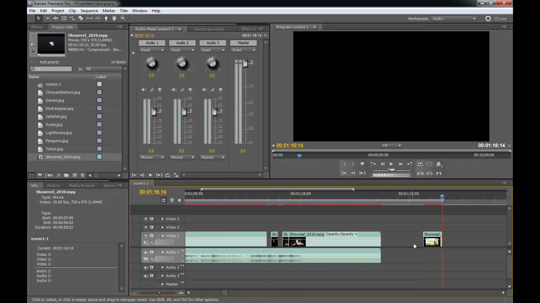Click the Output settings icon
The image size is (540, 303).
point(439,164)
